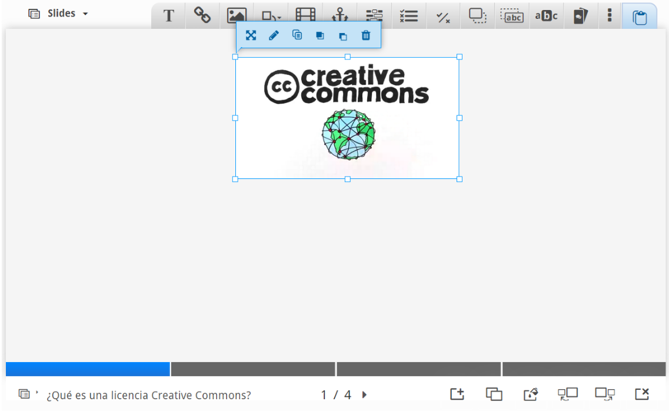669x411 pixels.
Task: Move current slide to the right
Action: click(x=605, y=394)
